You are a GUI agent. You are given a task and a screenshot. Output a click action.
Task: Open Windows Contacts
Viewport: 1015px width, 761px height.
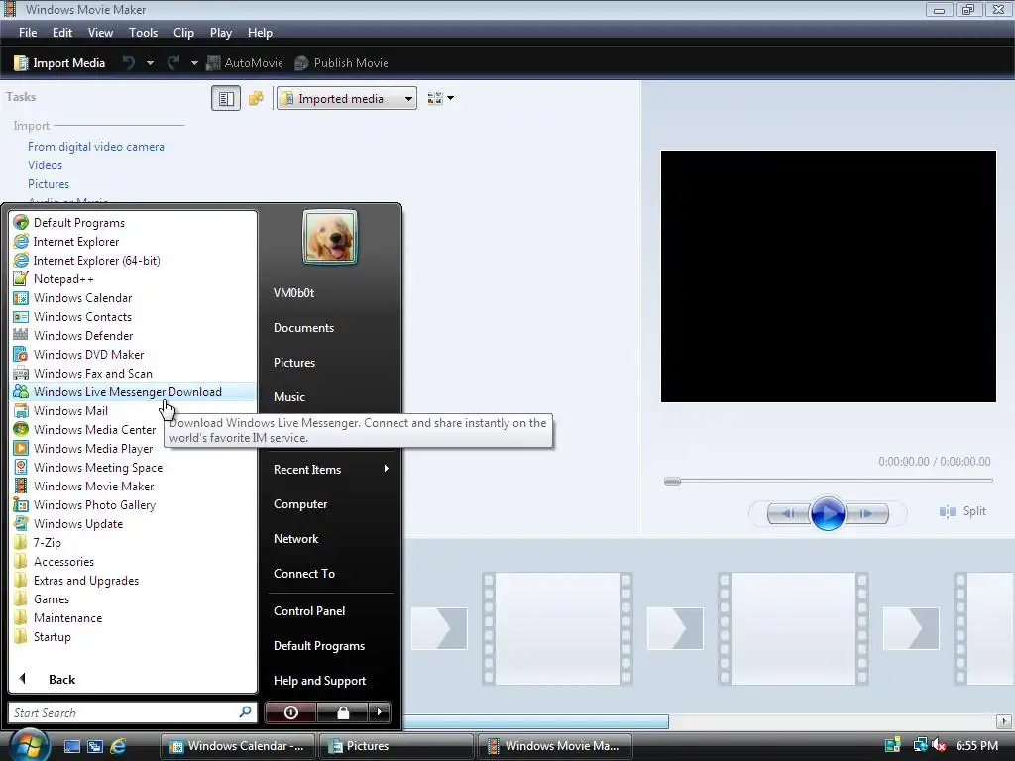(134, 316)
